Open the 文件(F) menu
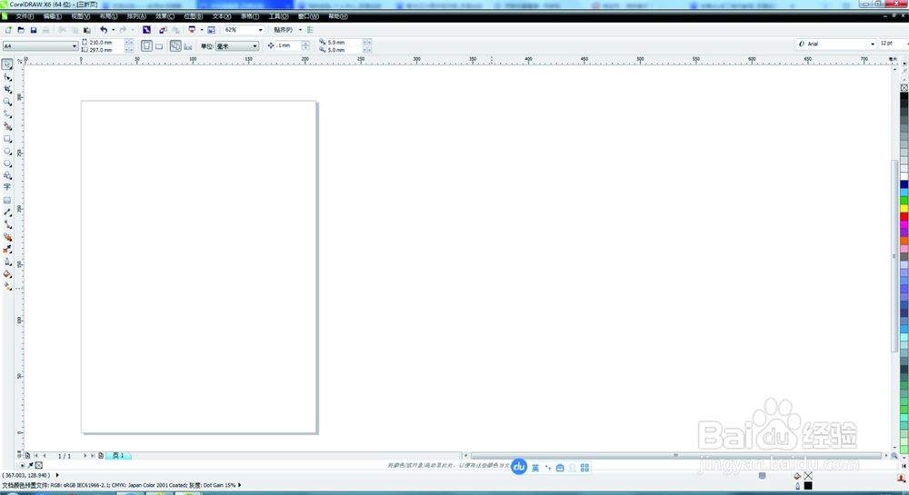 click(25, 16)
